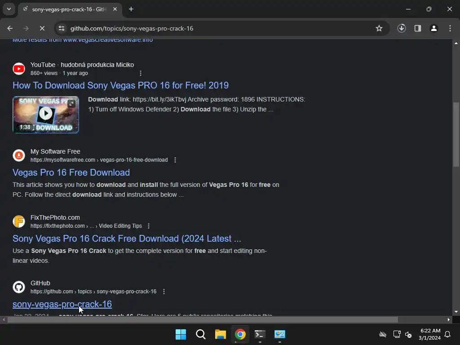
Task: Click the scroll down arrow
Action: (x=456, y=312)
